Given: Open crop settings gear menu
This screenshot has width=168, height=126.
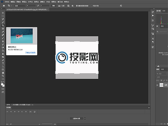Looking at the screenshot, I should 72,6.
